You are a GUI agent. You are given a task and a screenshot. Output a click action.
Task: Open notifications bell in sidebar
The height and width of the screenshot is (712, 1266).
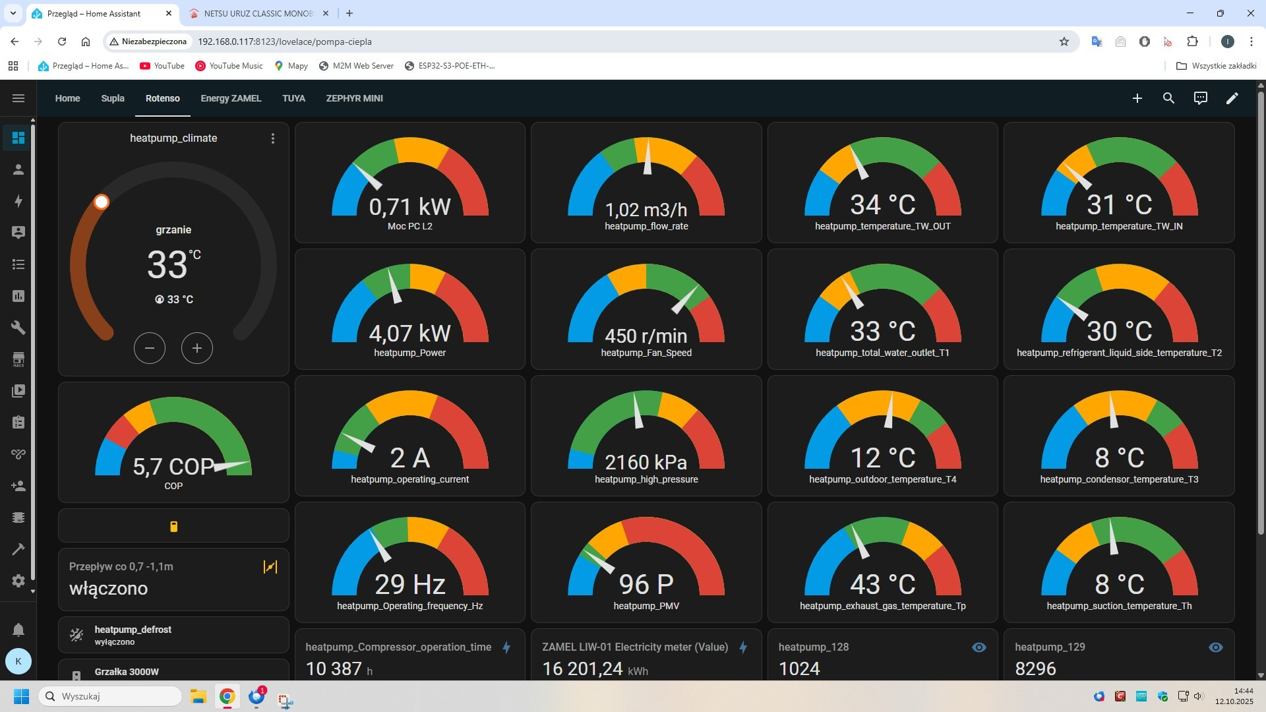pos(18,630)
